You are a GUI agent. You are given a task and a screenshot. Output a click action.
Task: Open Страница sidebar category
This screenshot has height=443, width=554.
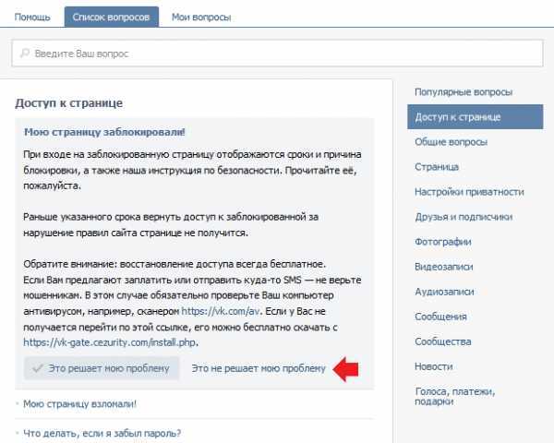437,167
